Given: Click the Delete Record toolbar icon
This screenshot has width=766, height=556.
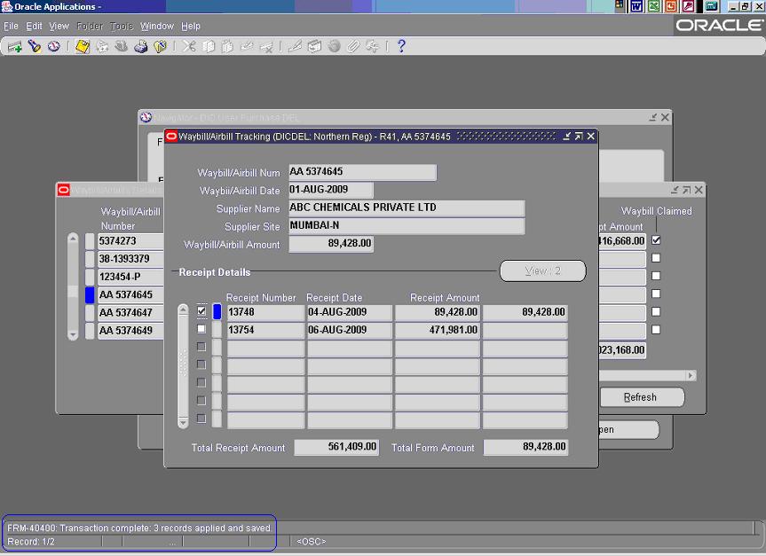Looking at the screenshot, I should 266,46.
